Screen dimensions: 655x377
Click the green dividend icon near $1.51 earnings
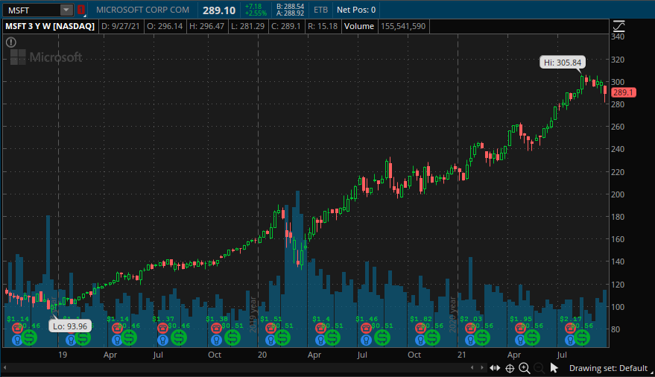pos(282,338)
